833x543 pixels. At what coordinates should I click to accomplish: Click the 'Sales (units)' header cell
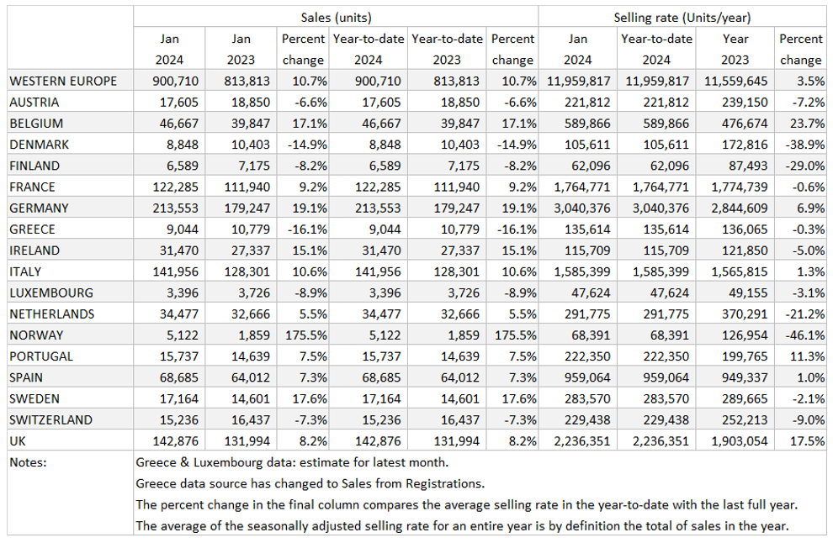pyautogui.click(x=336, y=18)
